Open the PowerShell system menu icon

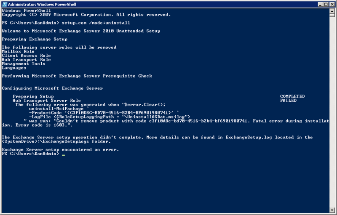[x=4, y=4]
